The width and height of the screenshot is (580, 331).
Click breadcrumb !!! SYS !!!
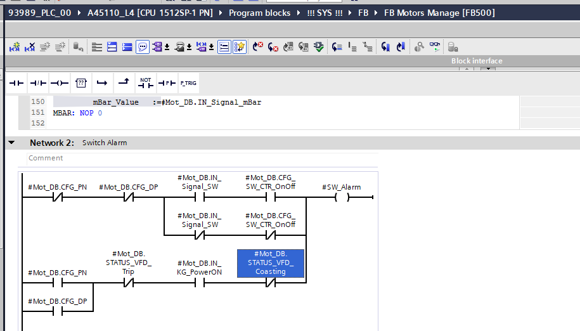(325, 13)
